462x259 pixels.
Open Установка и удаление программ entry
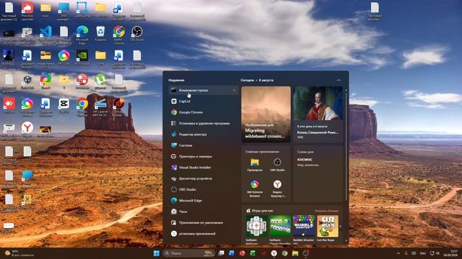[x=204, y=123]
